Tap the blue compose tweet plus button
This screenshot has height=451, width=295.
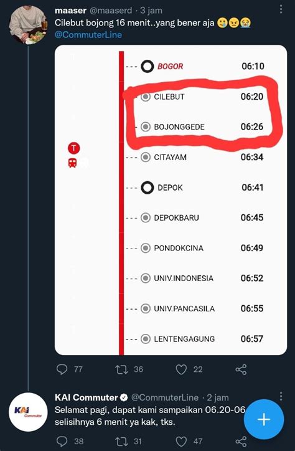pyautogui.click(x=264, y=419)
